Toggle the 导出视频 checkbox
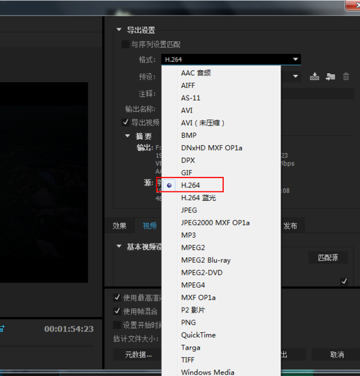 [125, 122]
